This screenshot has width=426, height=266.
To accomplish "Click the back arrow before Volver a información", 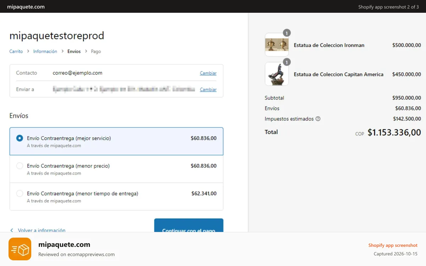I will [12, 230].
